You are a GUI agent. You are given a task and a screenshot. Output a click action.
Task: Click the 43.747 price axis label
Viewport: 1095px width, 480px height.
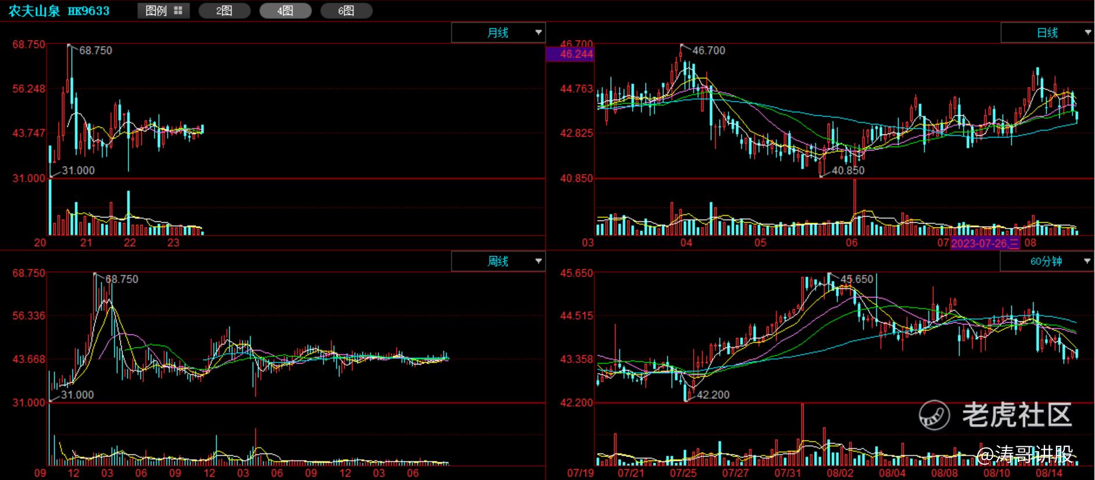point(28,133)
